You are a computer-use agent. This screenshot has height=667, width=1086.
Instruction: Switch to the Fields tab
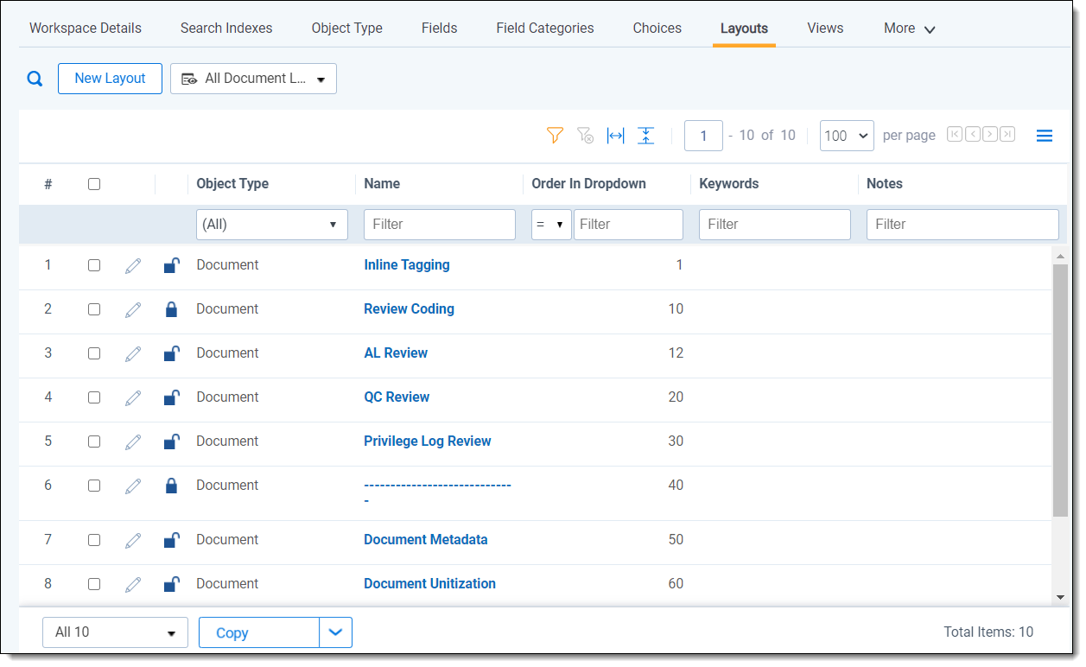pos(439,29)
